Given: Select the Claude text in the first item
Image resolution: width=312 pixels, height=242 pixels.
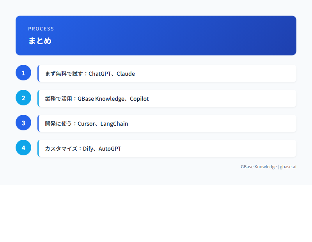Looking at the screenshot, I should point(126,73).
